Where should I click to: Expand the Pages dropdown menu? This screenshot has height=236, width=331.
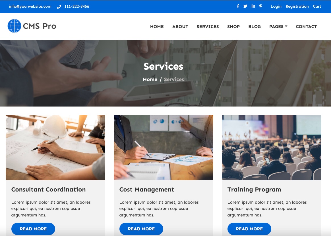(x=278, y=27)
